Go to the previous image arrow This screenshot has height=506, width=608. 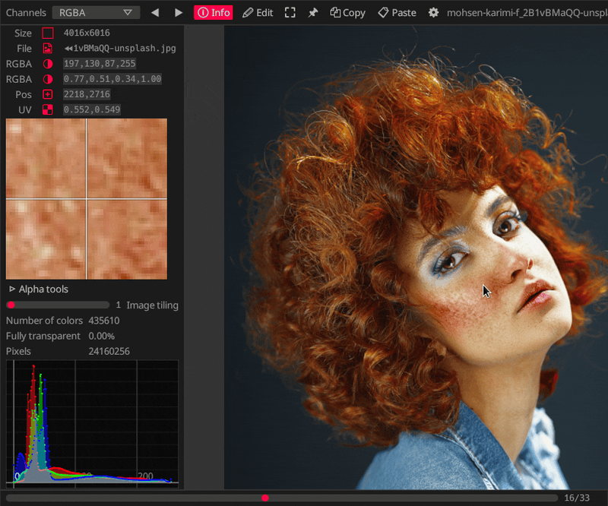(x=155, y=12)
